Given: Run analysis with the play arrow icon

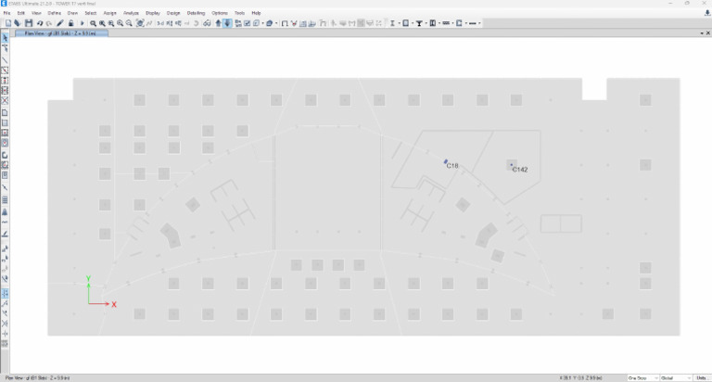Looking at the screenshot, I should (83, 23).
